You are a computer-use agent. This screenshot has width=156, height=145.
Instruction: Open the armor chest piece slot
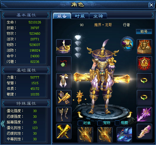point(64,81)
